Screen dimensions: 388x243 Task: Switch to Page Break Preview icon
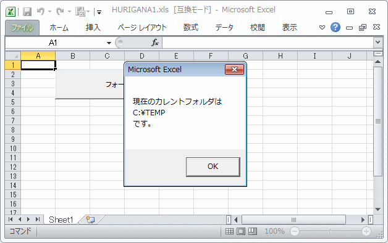click(253, 231)
